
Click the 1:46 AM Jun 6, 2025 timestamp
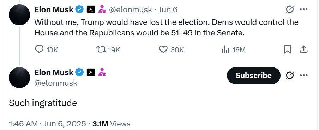point(47,124)
